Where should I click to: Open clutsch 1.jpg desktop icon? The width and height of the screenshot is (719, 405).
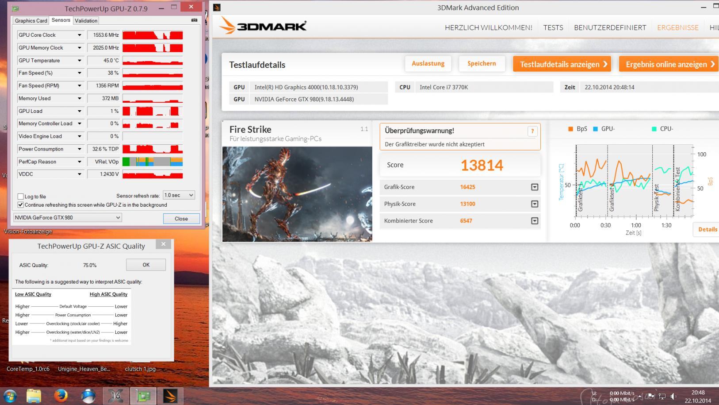(140, 369)
